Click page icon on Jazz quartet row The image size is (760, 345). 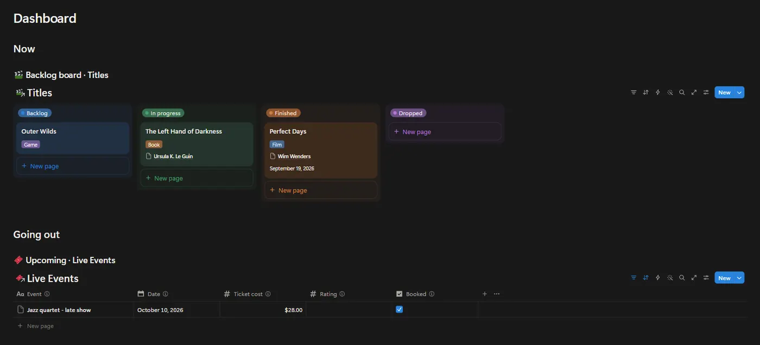point(21,310)
